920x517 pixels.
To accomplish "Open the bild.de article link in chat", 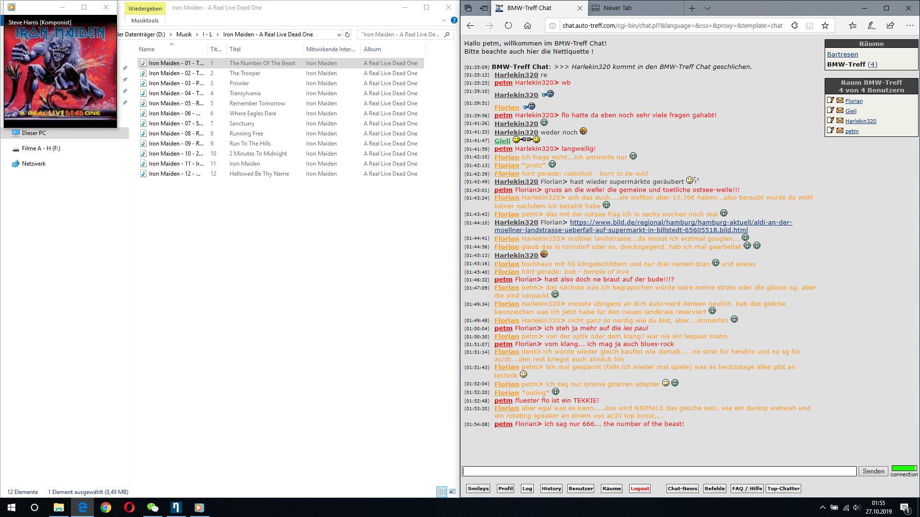I will 643,226.
